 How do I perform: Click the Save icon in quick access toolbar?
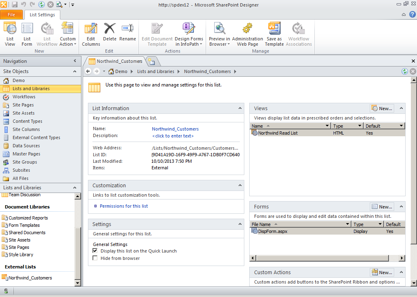pyautogui.click(x=15, y=4)
